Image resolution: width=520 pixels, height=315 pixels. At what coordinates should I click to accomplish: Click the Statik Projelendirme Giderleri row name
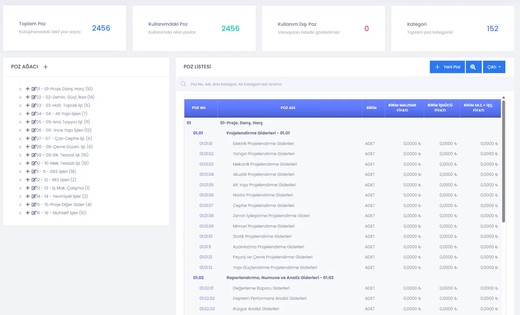tap(262, 237)
